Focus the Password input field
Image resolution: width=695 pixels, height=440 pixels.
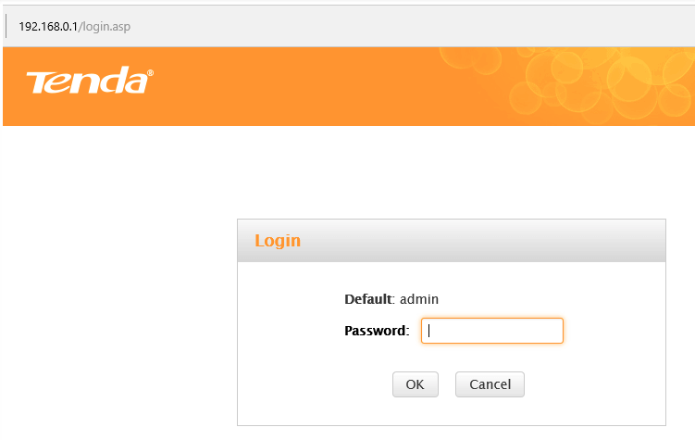pyautogui.click(x=492, y=331)
